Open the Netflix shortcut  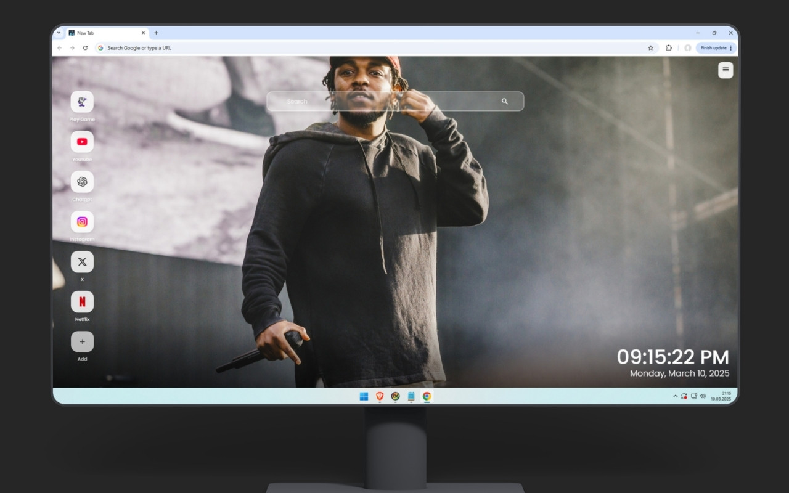82,301
